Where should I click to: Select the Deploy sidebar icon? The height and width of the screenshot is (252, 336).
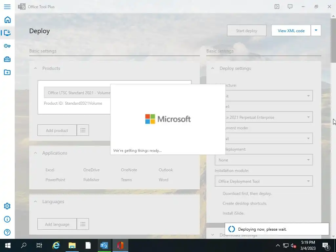point(7,32)
